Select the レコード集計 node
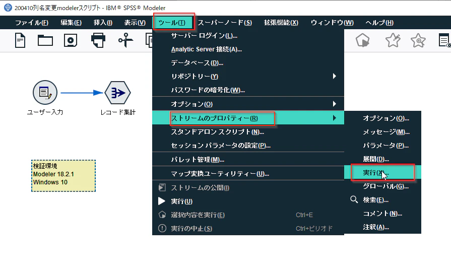 pos(117,93)
